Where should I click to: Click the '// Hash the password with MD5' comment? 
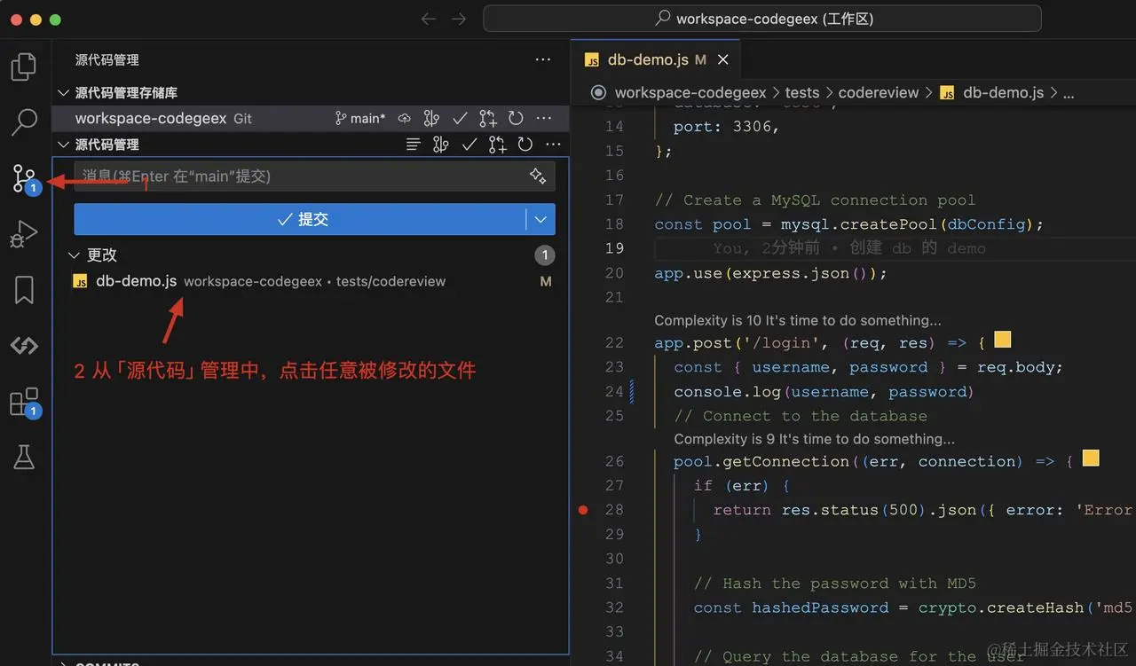pyautogui.click(x=835, y=584)
